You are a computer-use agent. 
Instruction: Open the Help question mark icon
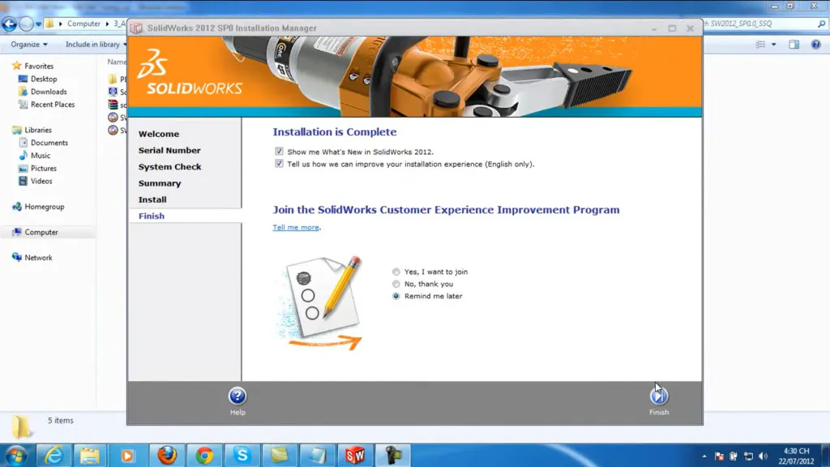coord(237,396)
